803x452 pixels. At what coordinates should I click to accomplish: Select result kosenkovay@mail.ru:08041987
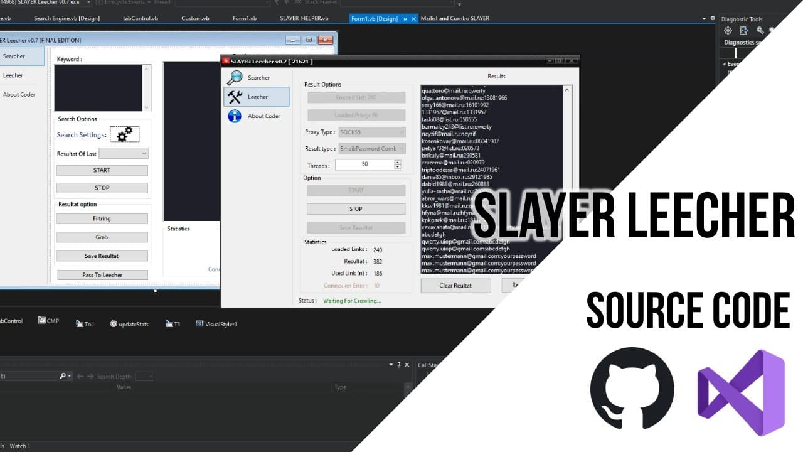tap(460, 141)
